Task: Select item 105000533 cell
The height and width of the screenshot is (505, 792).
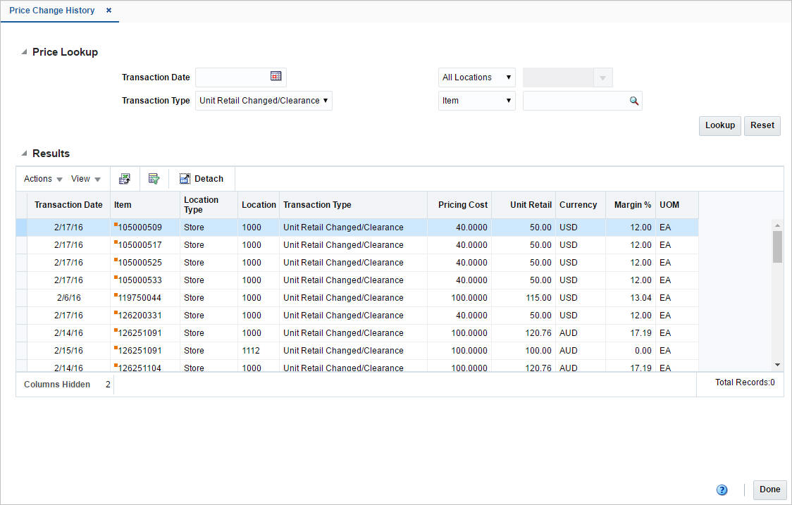Action: pyautogui.click(x=145, y=280)
